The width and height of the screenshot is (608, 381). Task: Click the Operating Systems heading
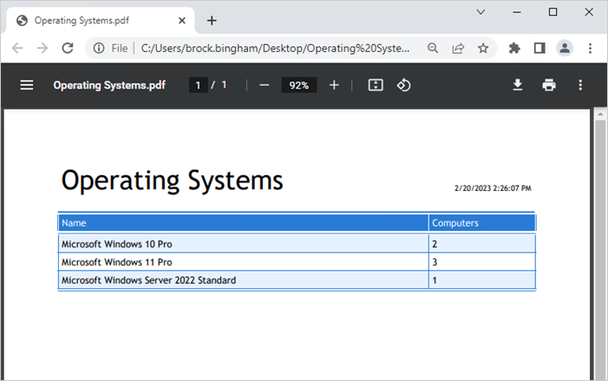tap(172, 181)
